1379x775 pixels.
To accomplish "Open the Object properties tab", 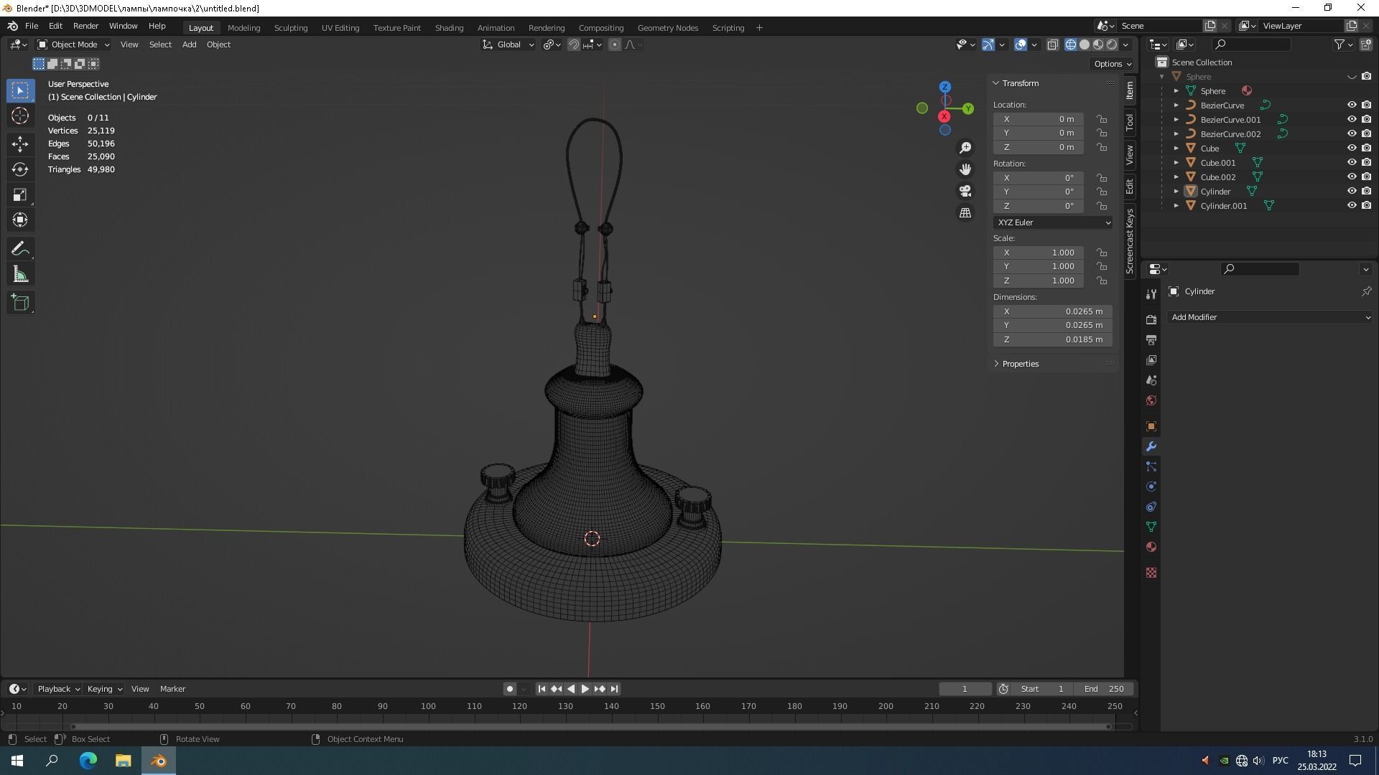I will click(1151, 426).
